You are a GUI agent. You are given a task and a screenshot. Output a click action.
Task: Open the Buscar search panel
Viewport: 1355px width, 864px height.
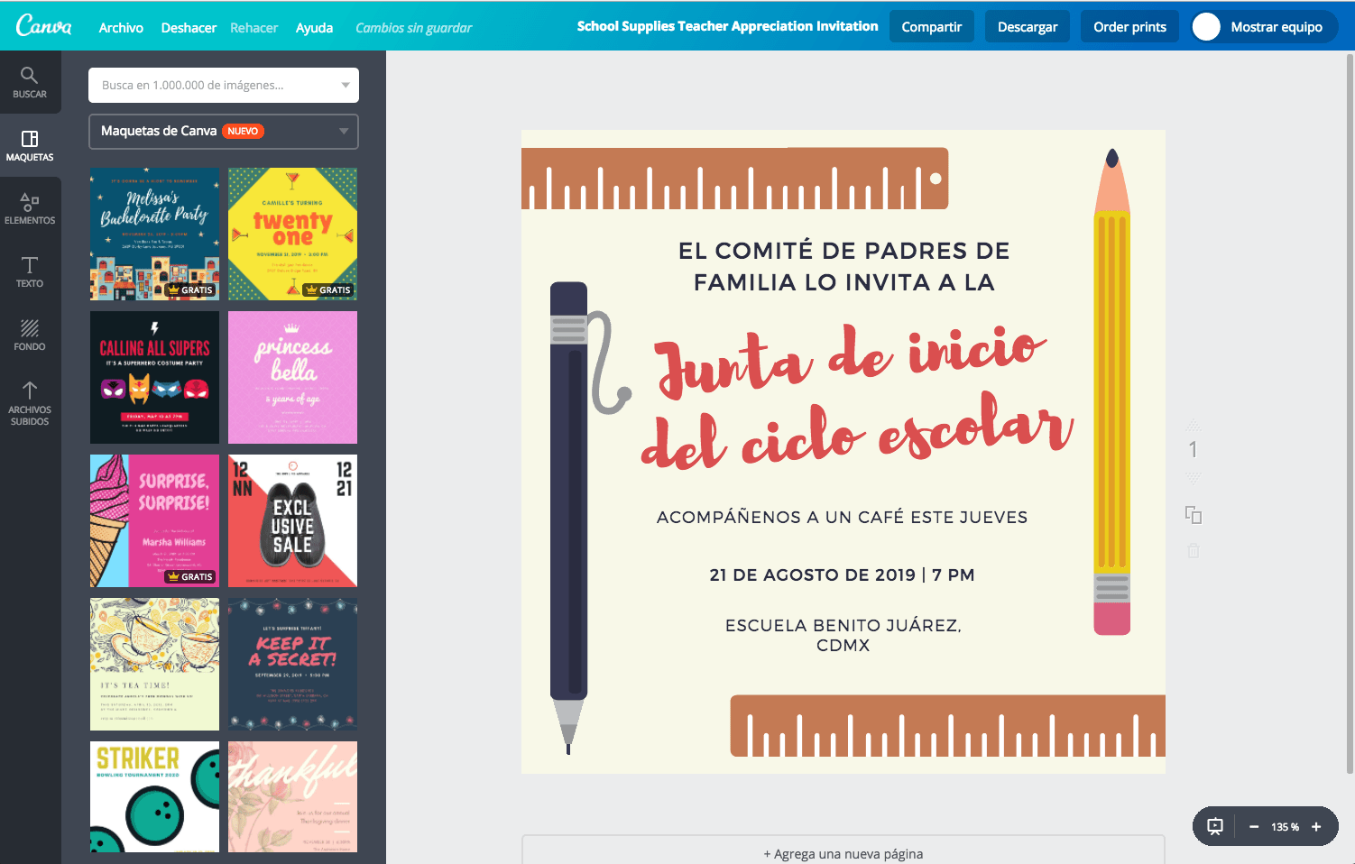[x=30, y=82]
